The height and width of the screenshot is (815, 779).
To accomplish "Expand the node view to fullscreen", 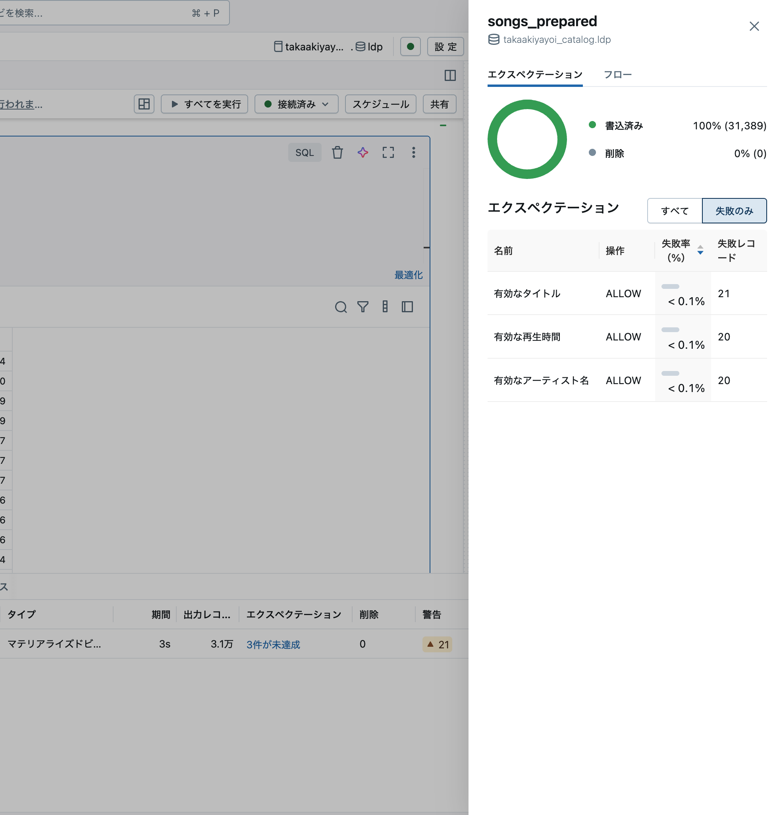I will coord(388,153).
